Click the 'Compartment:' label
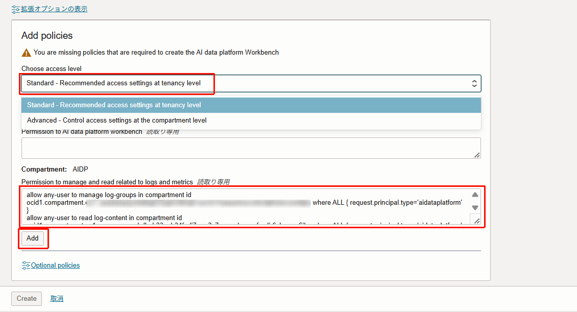577x312 pixels. pos(44,169)
